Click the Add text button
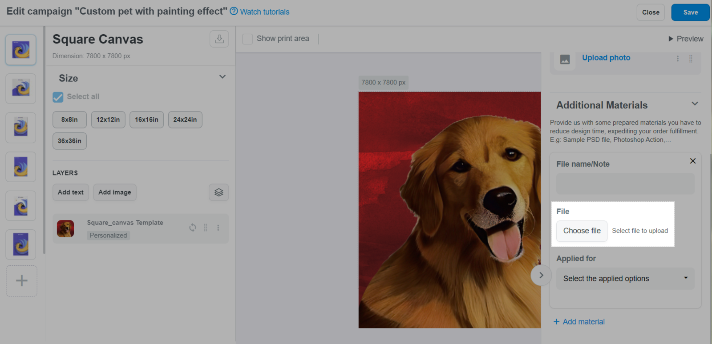Viewport: 712px width, 344px height. [70, 192]
